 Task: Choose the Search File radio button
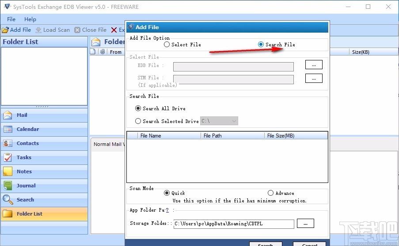click(x=261, y=45)
